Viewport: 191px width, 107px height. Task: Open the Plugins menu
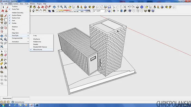coord(39,4)
